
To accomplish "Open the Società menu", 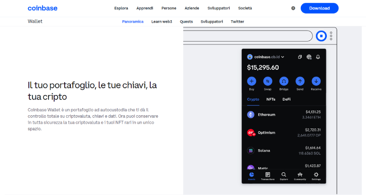I will [x=245, y=8].
